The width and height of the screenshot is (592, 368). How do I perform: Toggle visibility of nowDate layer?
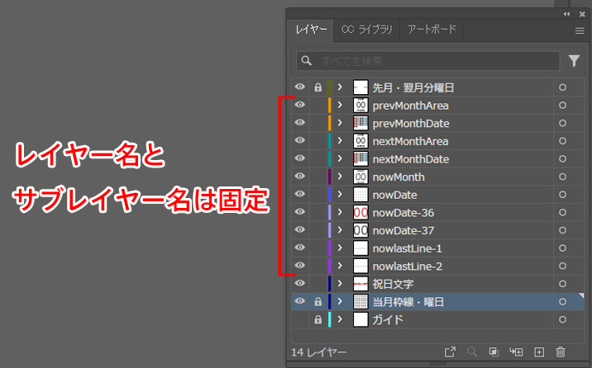[300, 194]
